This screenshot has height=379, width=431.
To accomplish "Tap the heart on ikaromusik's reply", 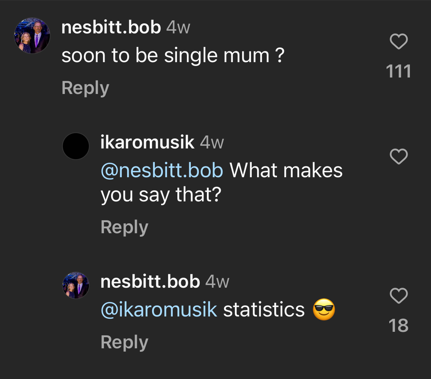I will 398,157.
